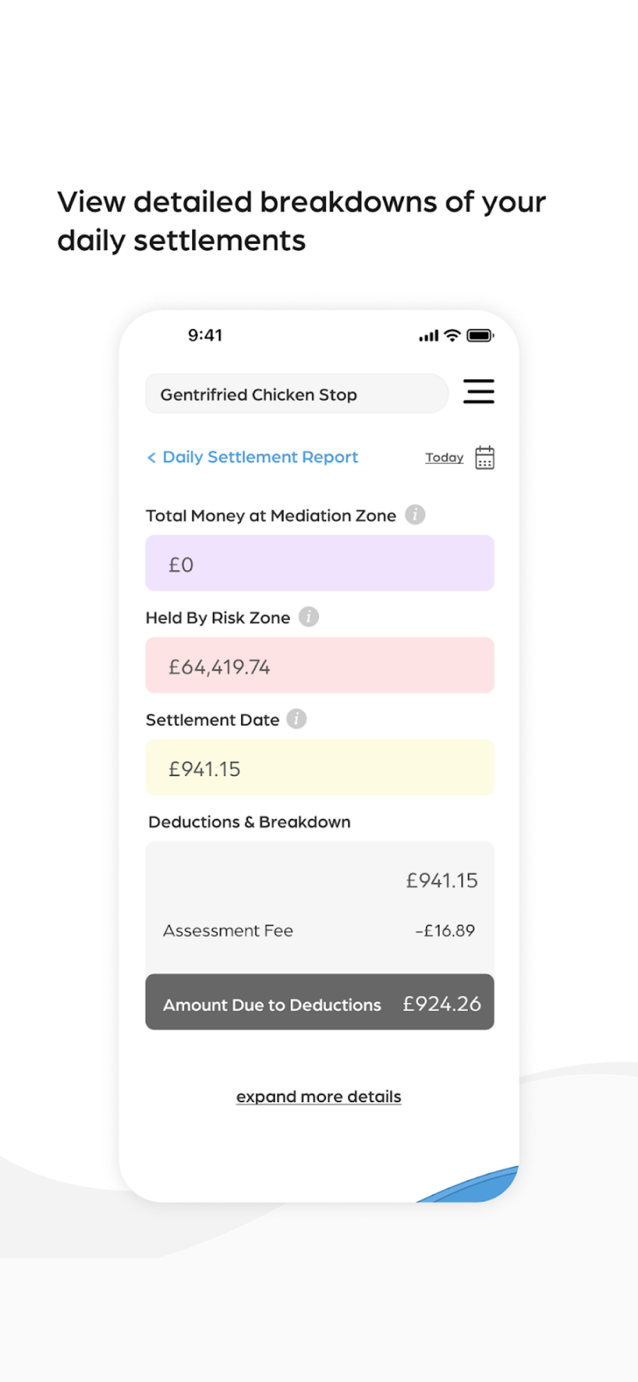Screen dimensions: 638x1382
Task: Open the hamburger menu icon
Action: click(x=478, y=391)
